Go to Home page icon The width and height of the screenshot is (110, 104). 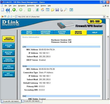[42, 10]
